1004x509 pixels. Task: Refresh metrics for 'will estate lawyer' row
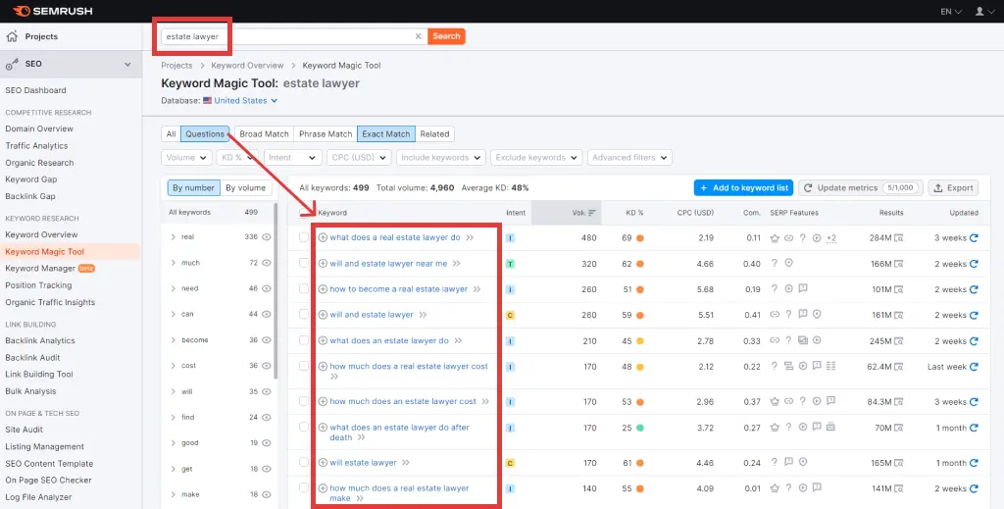coord(974,463)
